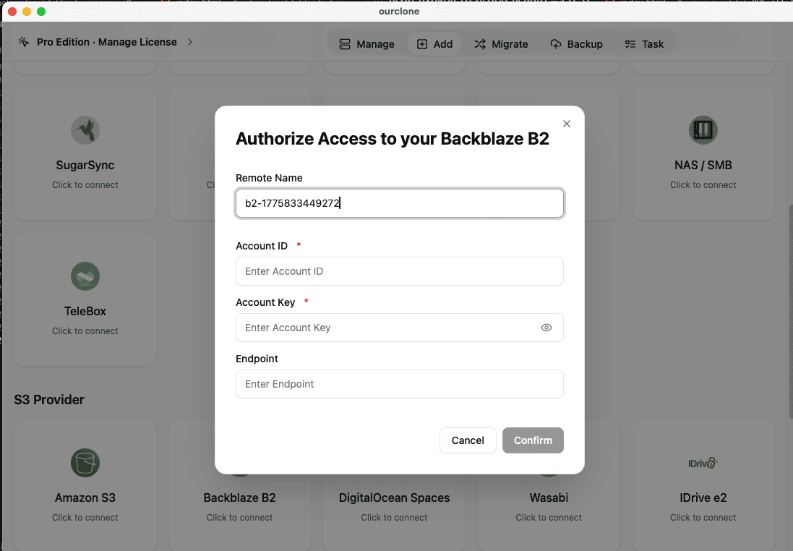Image resolution: width=793 pixels, height=551 pixels.
Task: Expand the Manage License chevron
Action: tap(189, 42)
